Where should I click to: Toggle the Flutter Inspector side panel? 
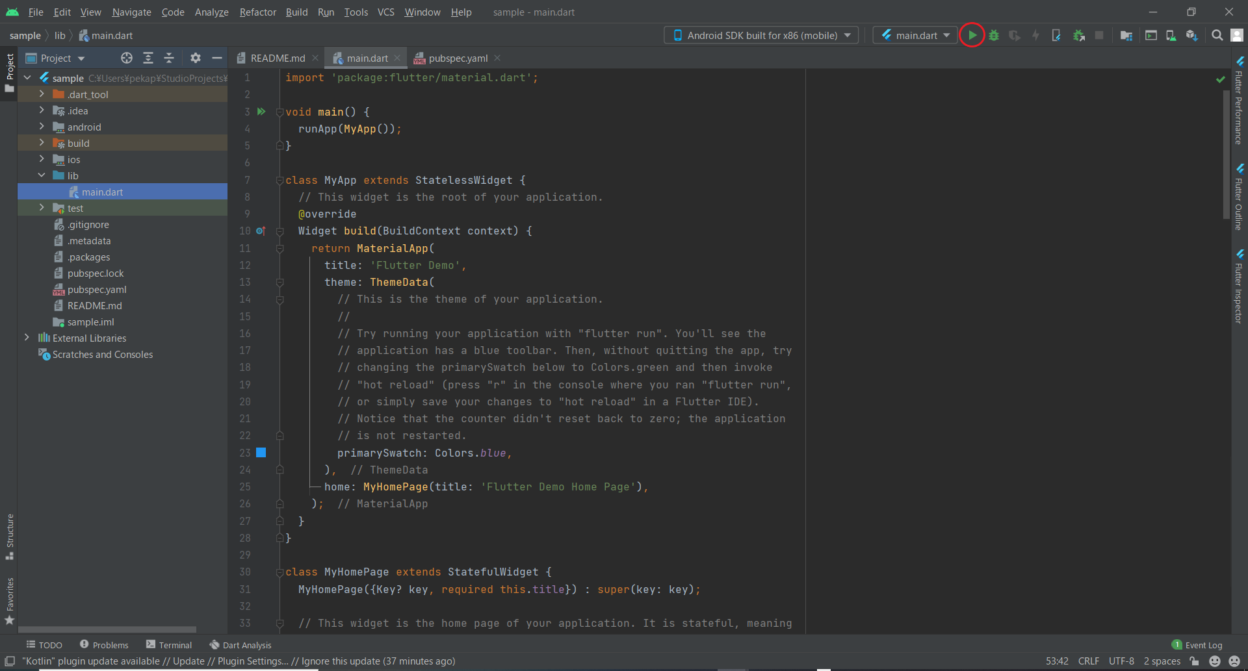[1239, 286]
